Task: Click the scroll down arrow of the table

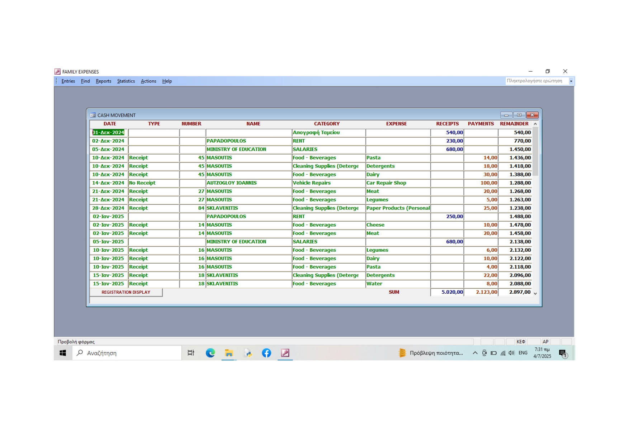Action: pyautogui.click(x=535, y=293)
